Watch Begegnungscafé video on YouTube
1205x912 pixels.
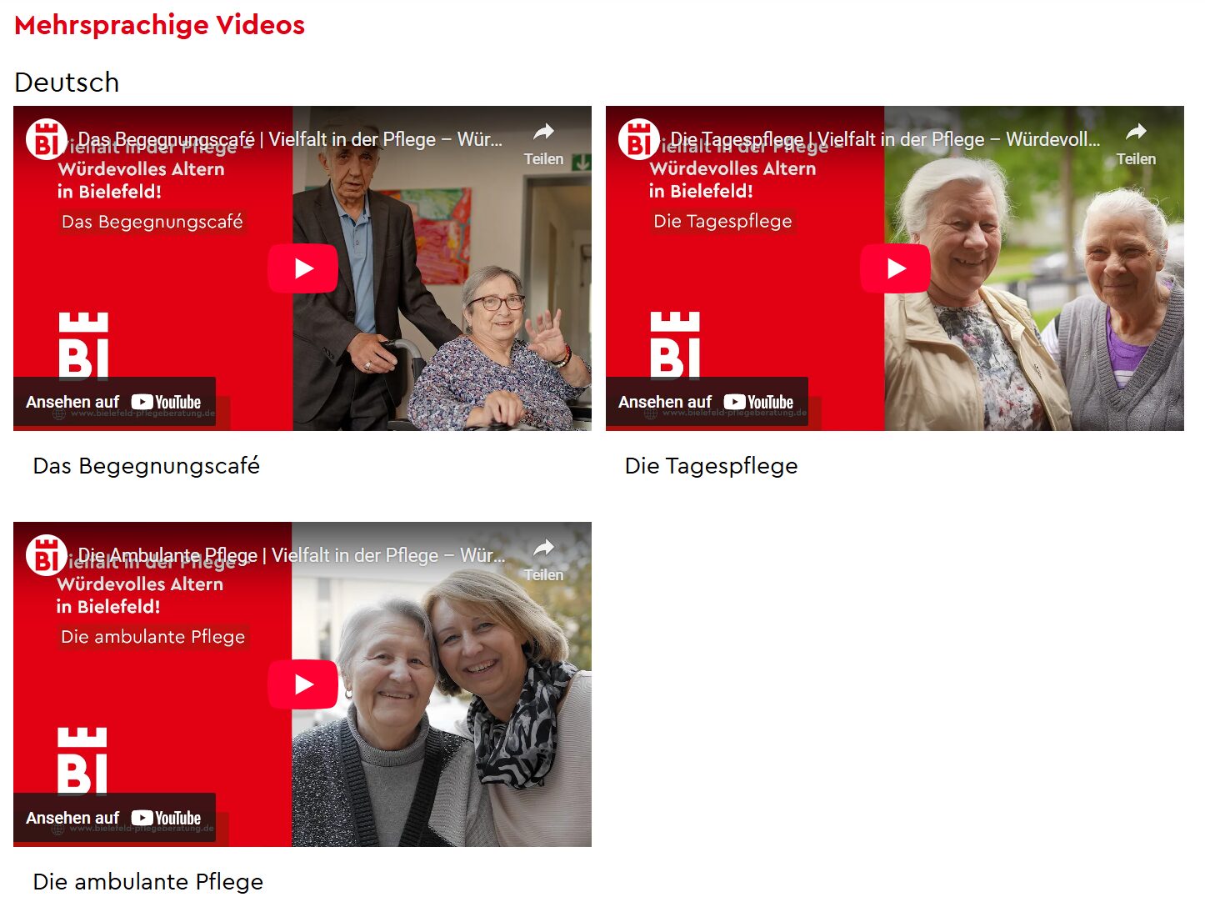click(114, 402)
